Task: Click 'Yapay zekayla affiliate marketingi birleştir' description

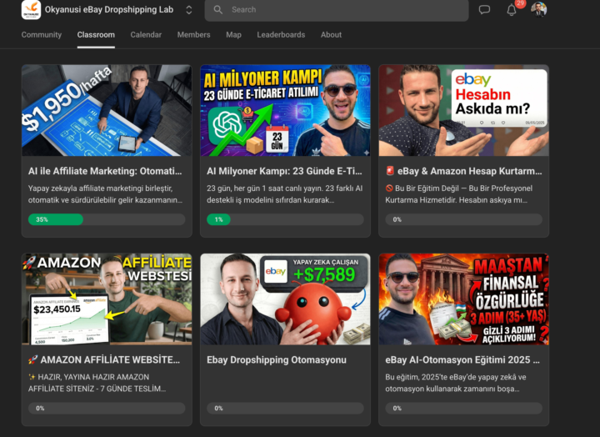Action: click(x=105, y=194)
